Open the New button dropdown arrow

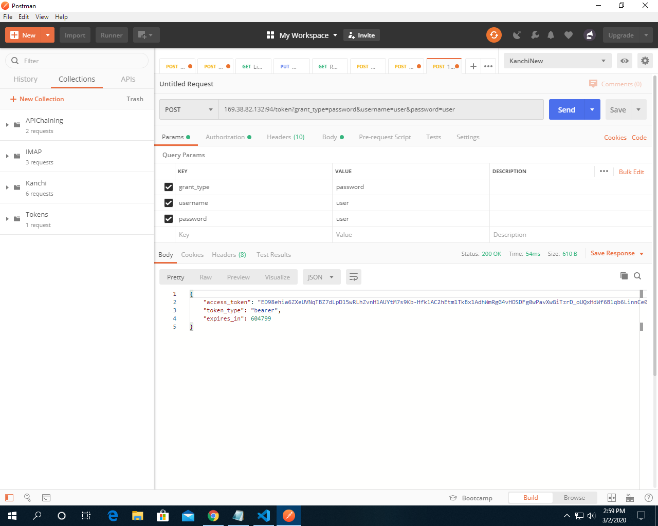(x=47, y=35)
